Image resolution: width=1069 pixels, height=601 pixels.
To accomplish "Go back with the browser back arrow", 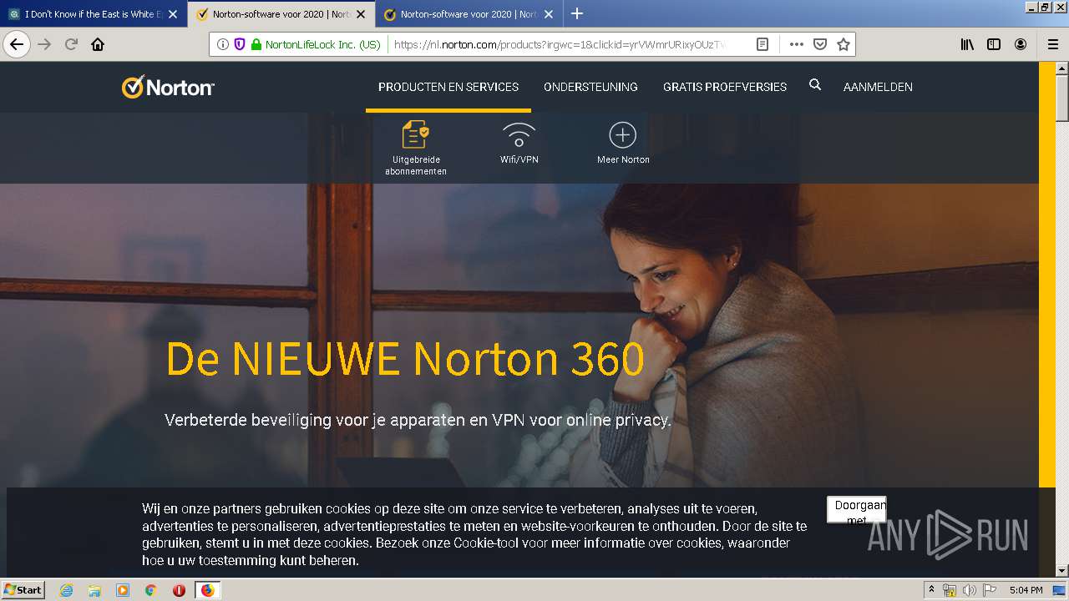I will tap(16, 44).
